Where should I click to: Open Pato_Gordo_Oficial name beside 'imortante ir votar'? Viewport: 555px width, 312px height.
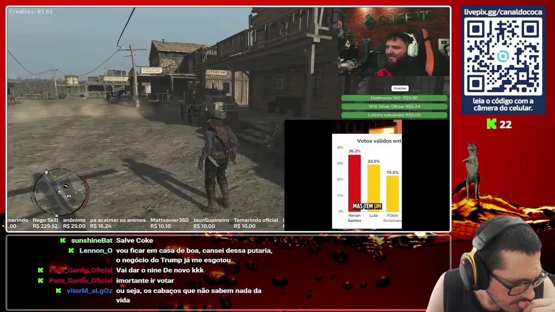click(81, 281)
